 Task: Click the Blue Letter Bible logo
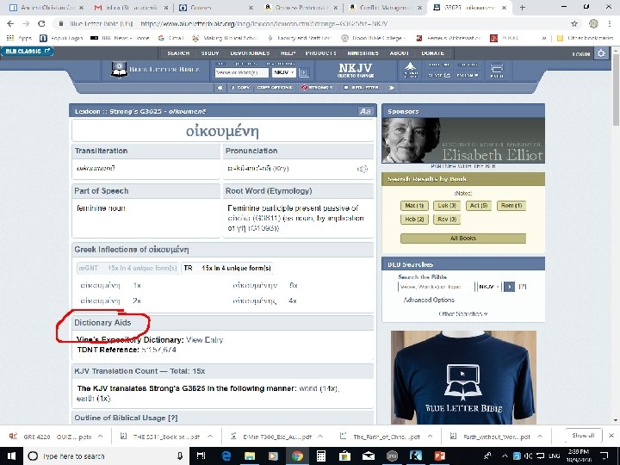pyautogui.click(x=155, y=70)
